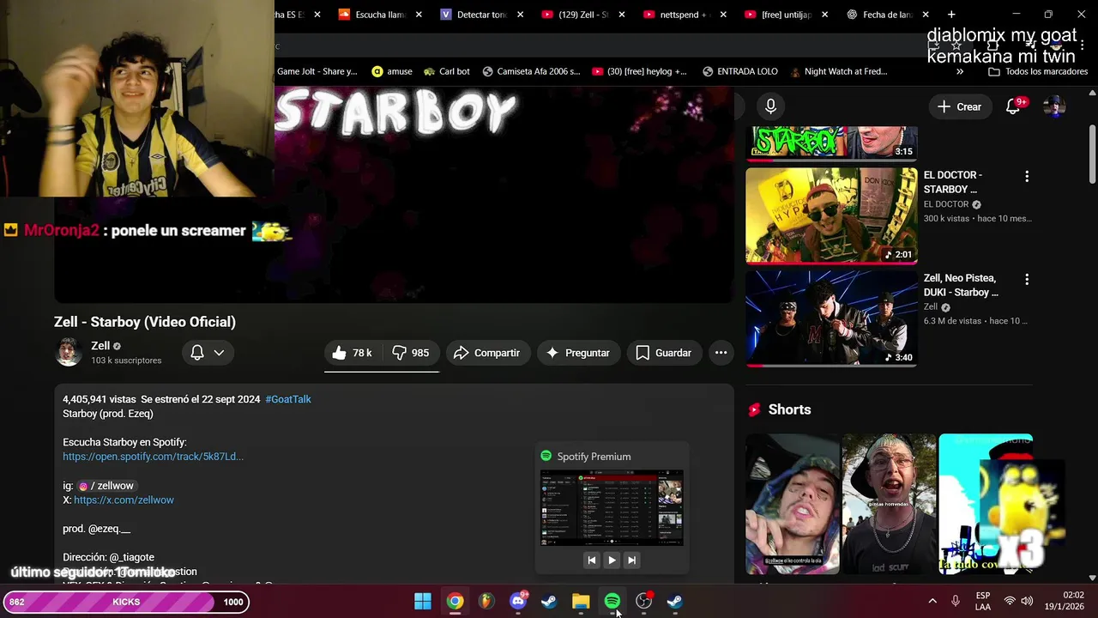This screenshot has height=618, width=1098.
Task: Open ENTRADA LOLO bookmark
Action: [x=739, y=72]
